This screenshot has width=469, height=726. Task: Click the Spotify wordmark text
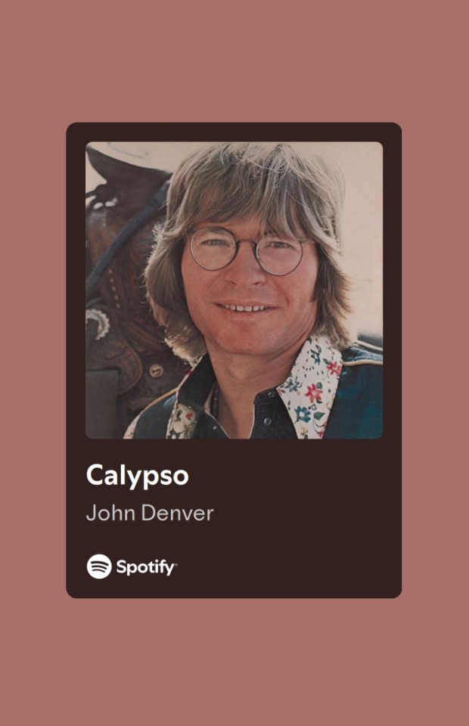(146, 567)
